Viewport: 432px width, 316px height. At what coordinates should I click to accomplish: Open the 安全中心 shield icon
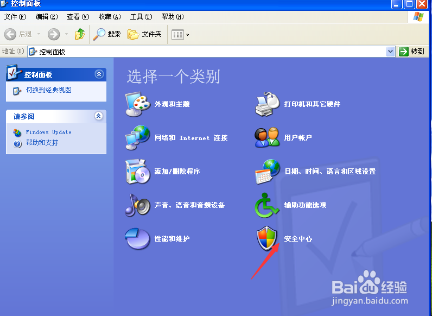coord(266,238)
